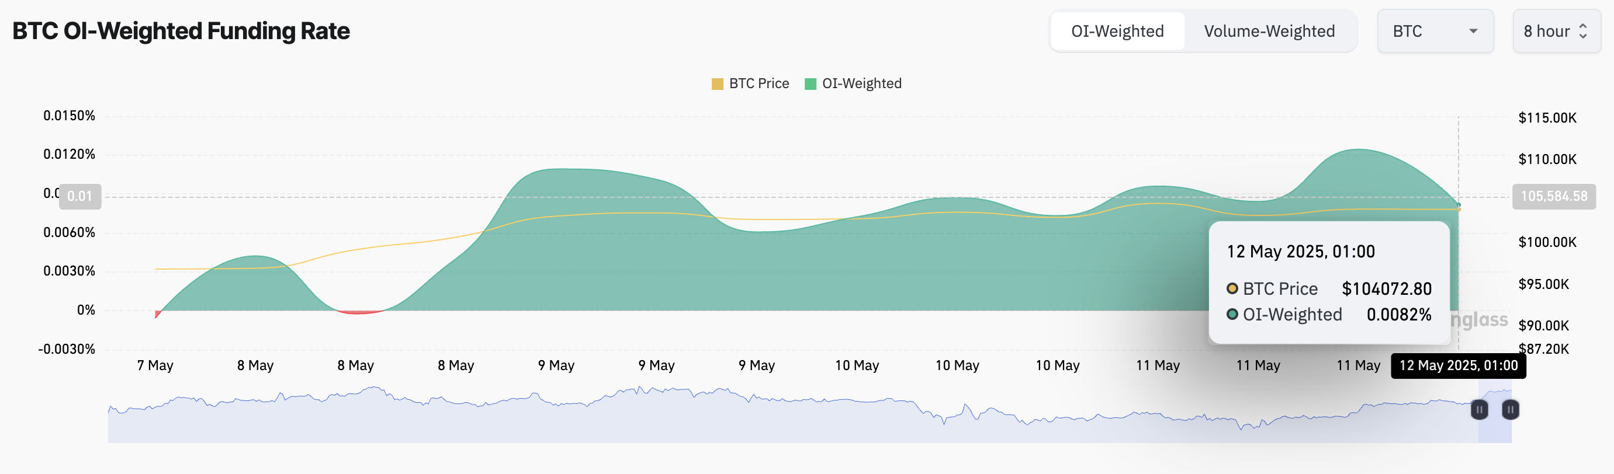Click the BTC OI-Weighted Funding Rate title
1614x474 pixels.
tap(181, 32)
